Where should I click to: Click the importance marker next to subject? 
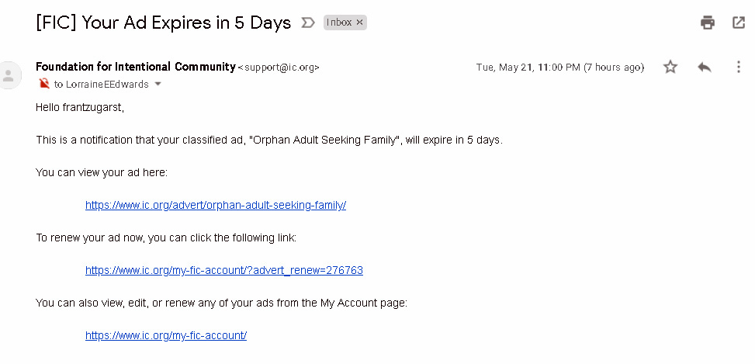(x=308, y=23)
